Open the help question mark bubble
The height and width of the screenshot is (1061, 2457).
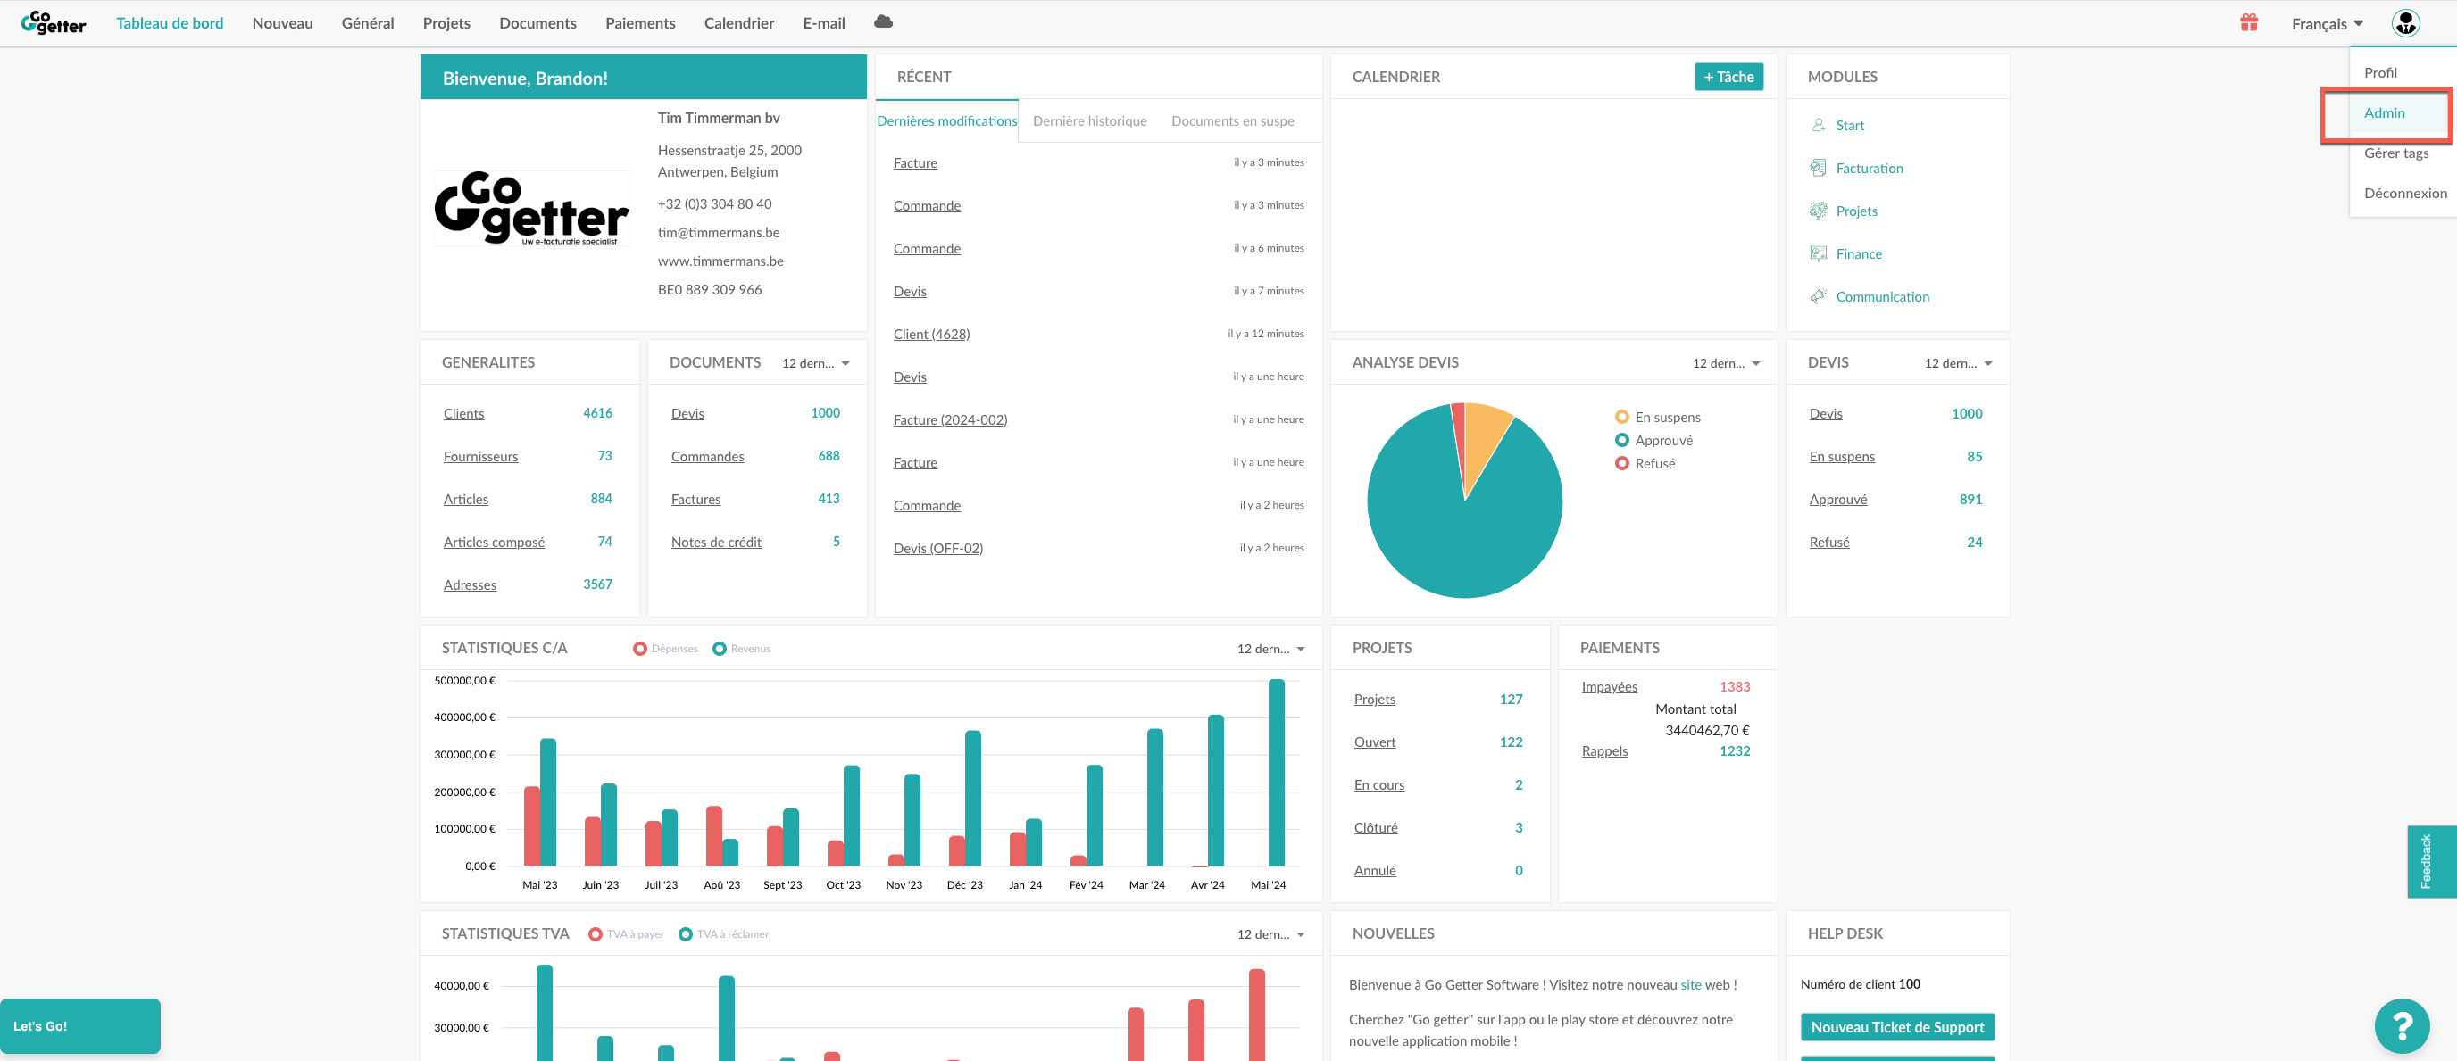(x=2401, y=1025)
